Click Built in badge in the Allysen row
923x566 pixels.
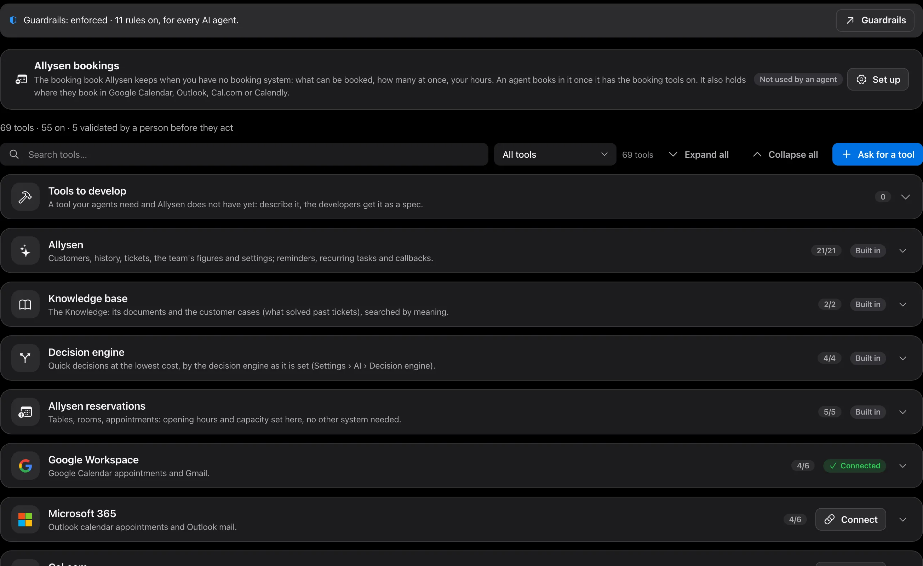point(867,250)
